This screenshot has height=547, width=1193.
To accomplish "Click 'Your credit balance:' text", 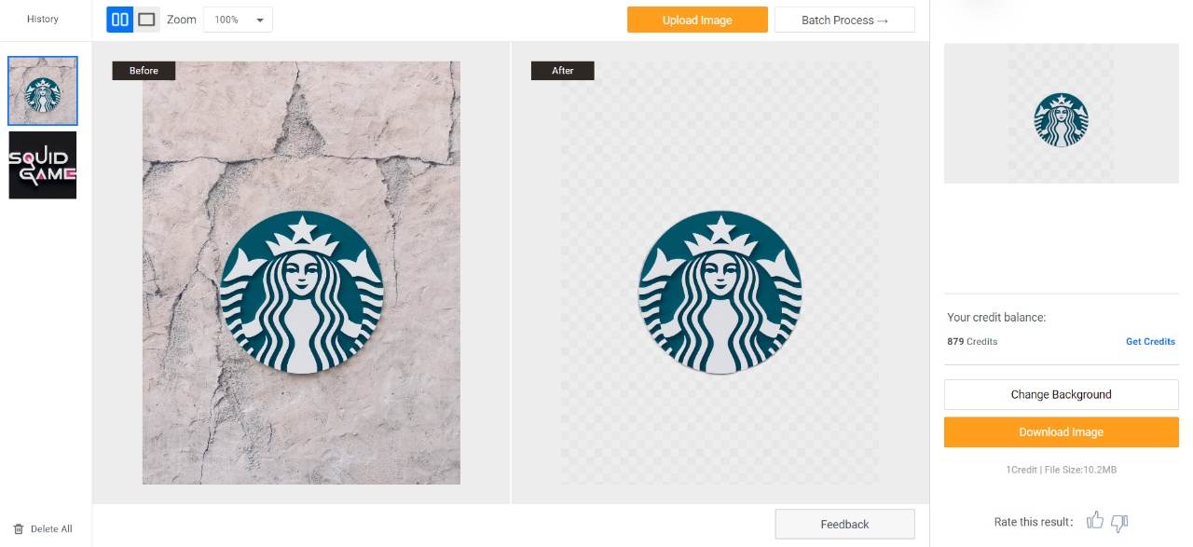I will coord(996,318).
